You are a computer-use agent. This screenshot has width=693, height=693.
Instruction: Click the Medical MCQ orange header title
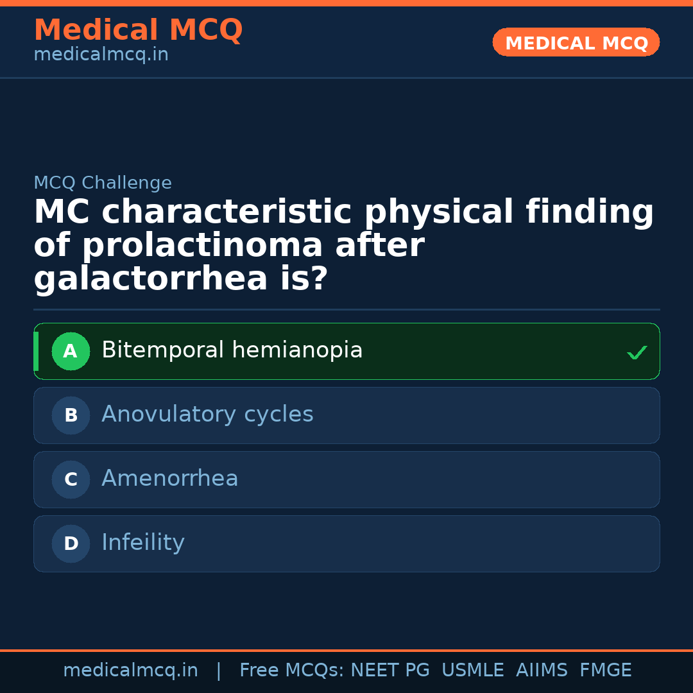tap(138, 30)
